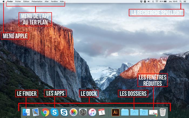Open the Apple menu
189x118 pixels.
3,2
